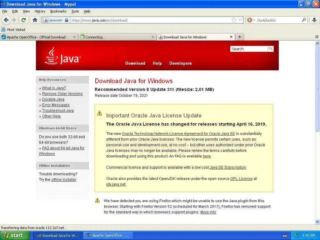
Task: Open the File menu
Action: (x=5, y=11)
